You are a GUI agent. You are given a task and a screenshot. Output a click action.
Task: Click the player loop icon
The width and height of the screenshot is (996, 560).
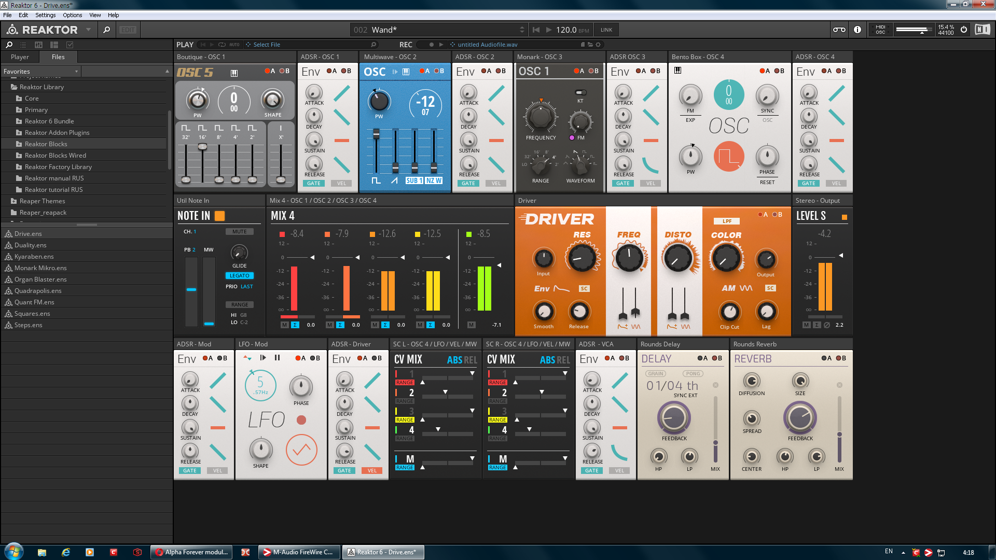pos(222,45)
